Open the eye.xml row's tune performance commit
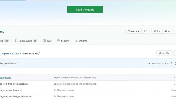The height and width of the screenshot is (99, 176). tap(75, 78)
